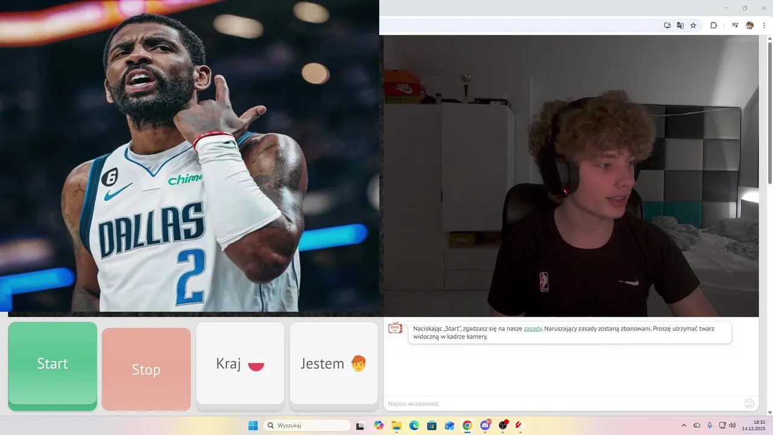
Task: Open Microsoft Edge from the taskbar
Action: tap(414, 425)
